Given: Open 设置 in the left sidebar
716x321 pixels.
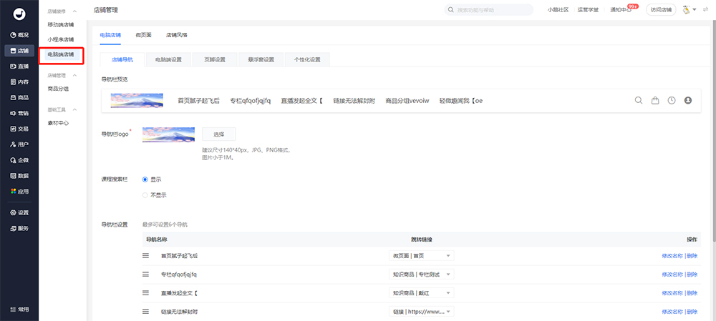Looking at the screenshot, I should click(19, 212).
